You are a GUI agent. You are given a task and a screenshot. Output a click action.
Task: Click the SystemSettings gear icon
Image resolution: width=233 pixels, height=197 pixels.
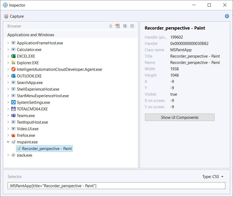(13, 102)
